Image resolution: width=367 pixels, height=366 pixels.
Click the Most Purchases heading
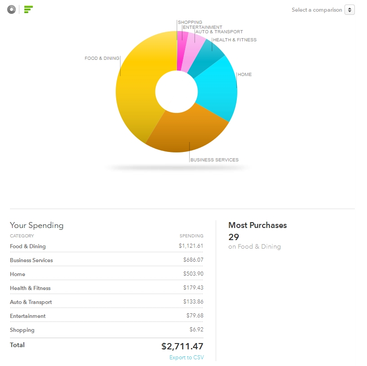258,225
